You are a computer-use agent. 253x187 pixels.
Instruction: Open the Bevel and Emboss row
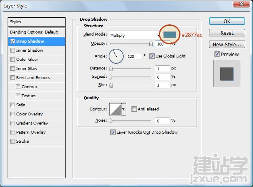[x=36, y=77]
